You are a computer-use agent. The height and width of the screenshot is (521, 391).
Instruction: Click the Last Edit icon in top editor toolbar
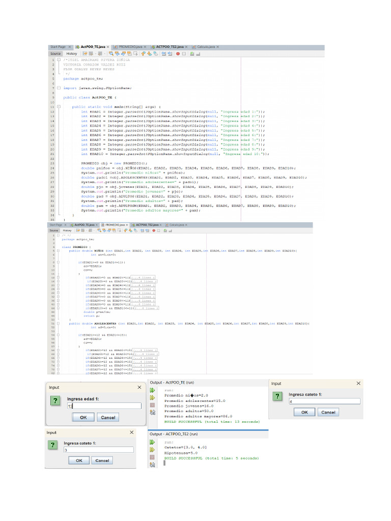[84, 53]
